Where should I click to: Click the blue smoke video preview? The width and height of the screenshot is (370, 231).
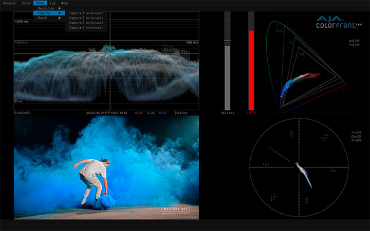pyautogui.click(x=106, y=167)
